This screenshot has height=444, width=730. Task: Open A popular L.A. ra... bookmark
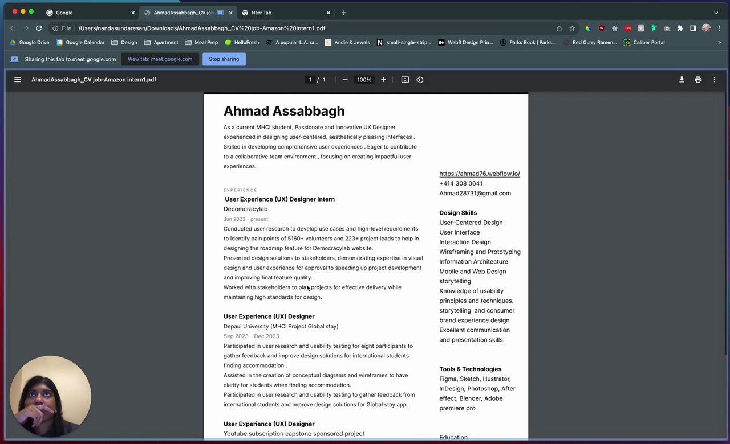pyautogui.click(x=292, y=42)
